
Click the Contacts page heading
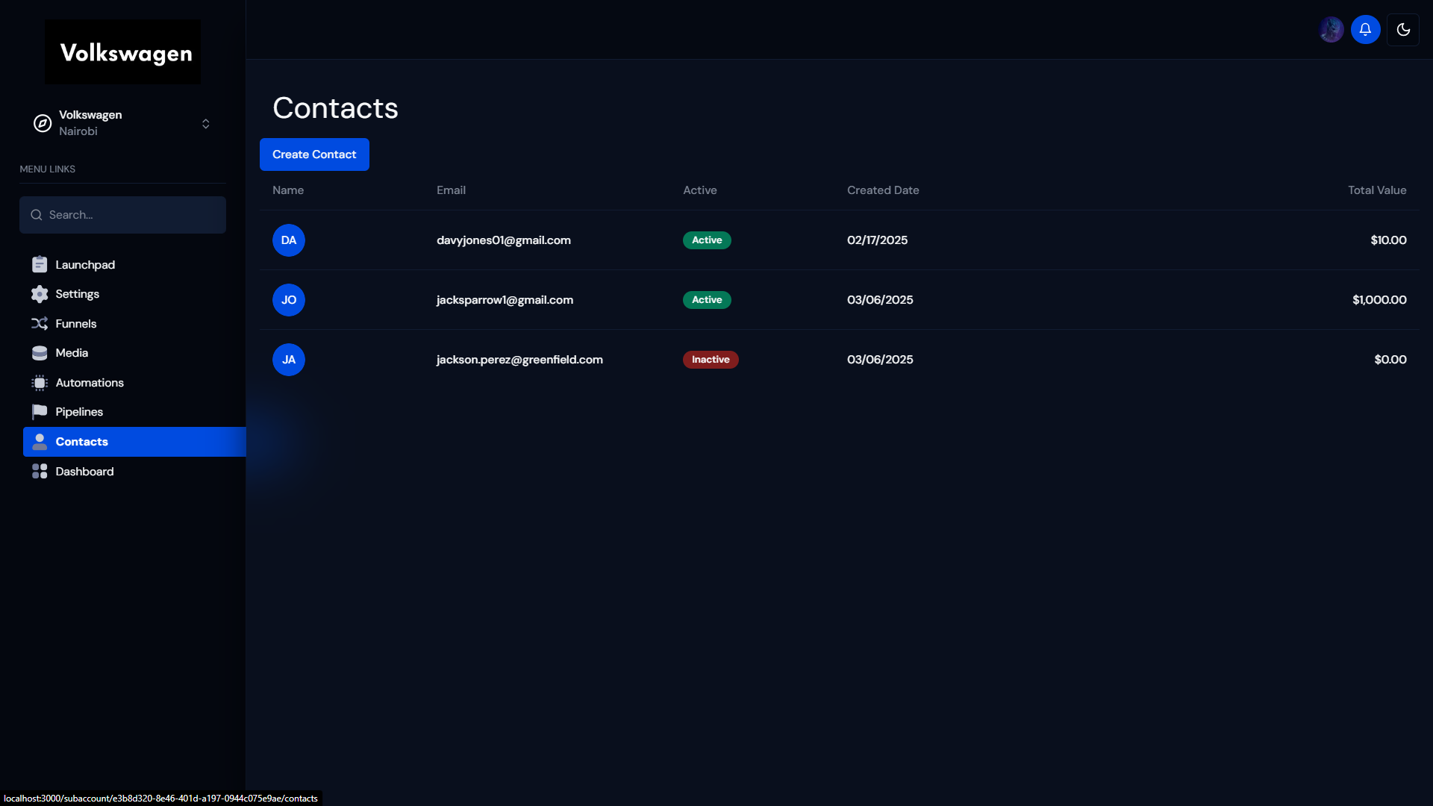(335, 108)
